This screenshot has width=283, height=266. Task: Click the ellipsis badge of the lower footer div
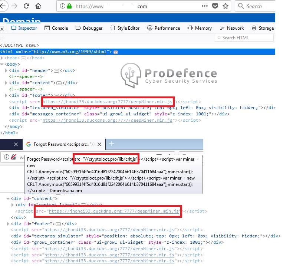point(58,224)
